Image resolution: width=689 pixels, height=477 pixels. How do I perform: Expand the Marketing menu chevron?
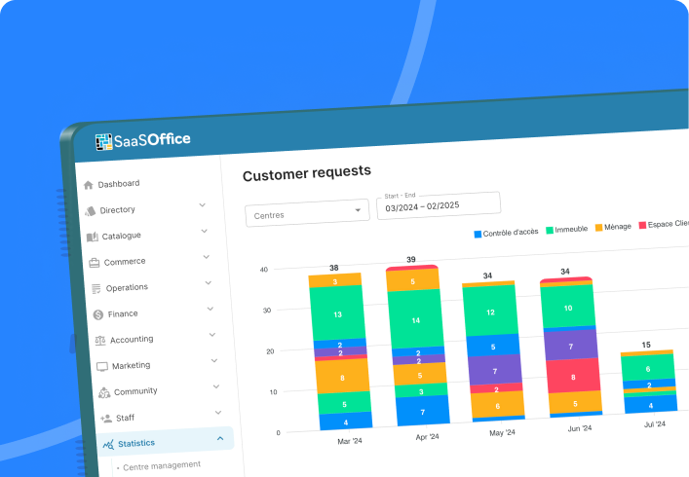pyautogui.click(x=214, y=360)
